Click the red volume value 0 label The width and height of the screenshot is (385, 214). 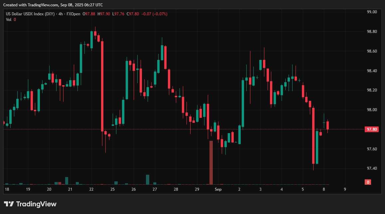point(368,182)
